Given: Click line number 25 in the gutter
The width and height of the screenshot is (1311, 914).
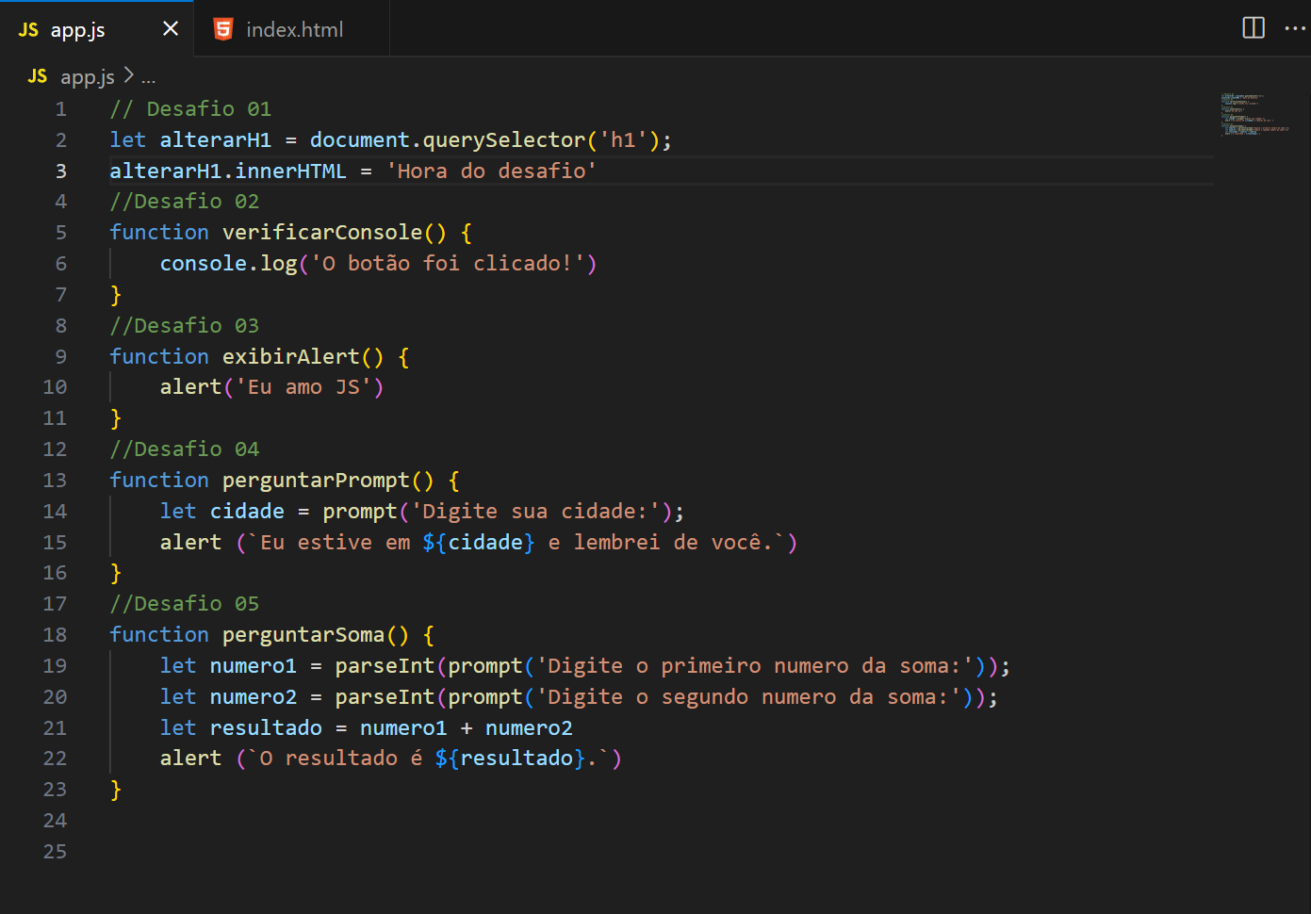Looking at the screenshot, I should 55,852.
